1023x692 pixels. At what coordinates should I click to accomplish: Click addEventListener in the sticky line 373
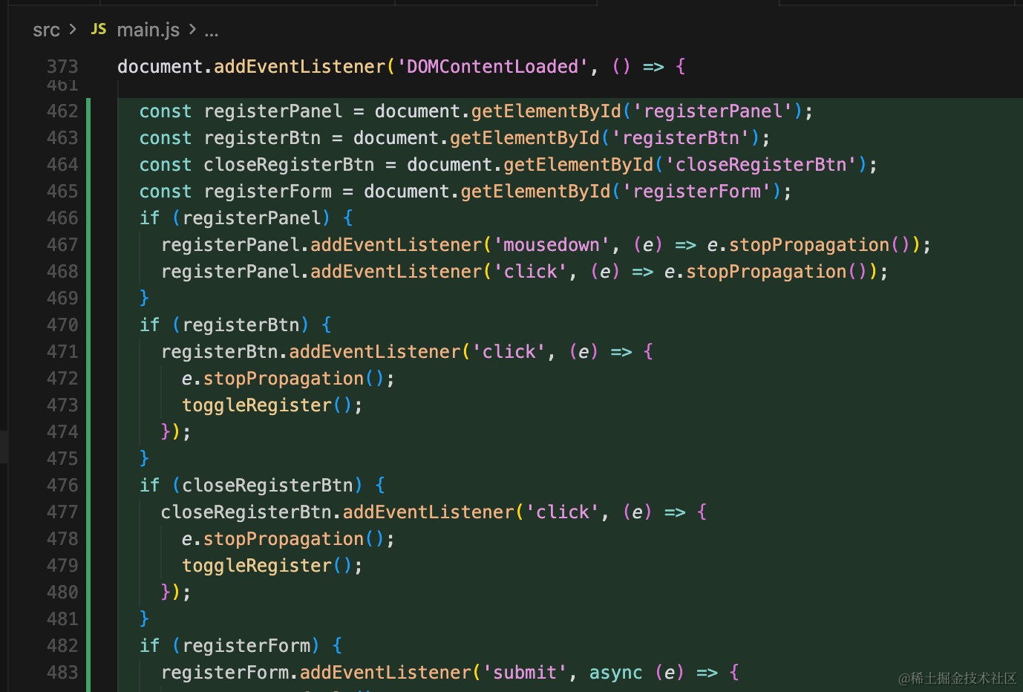coord(300,67)
